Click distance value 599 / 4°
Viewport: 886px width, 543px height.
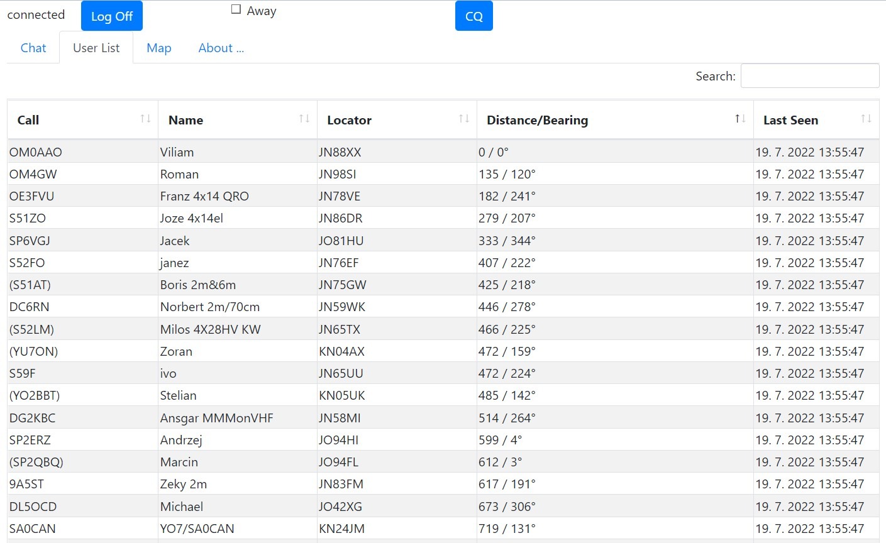[x=501, y=440]
